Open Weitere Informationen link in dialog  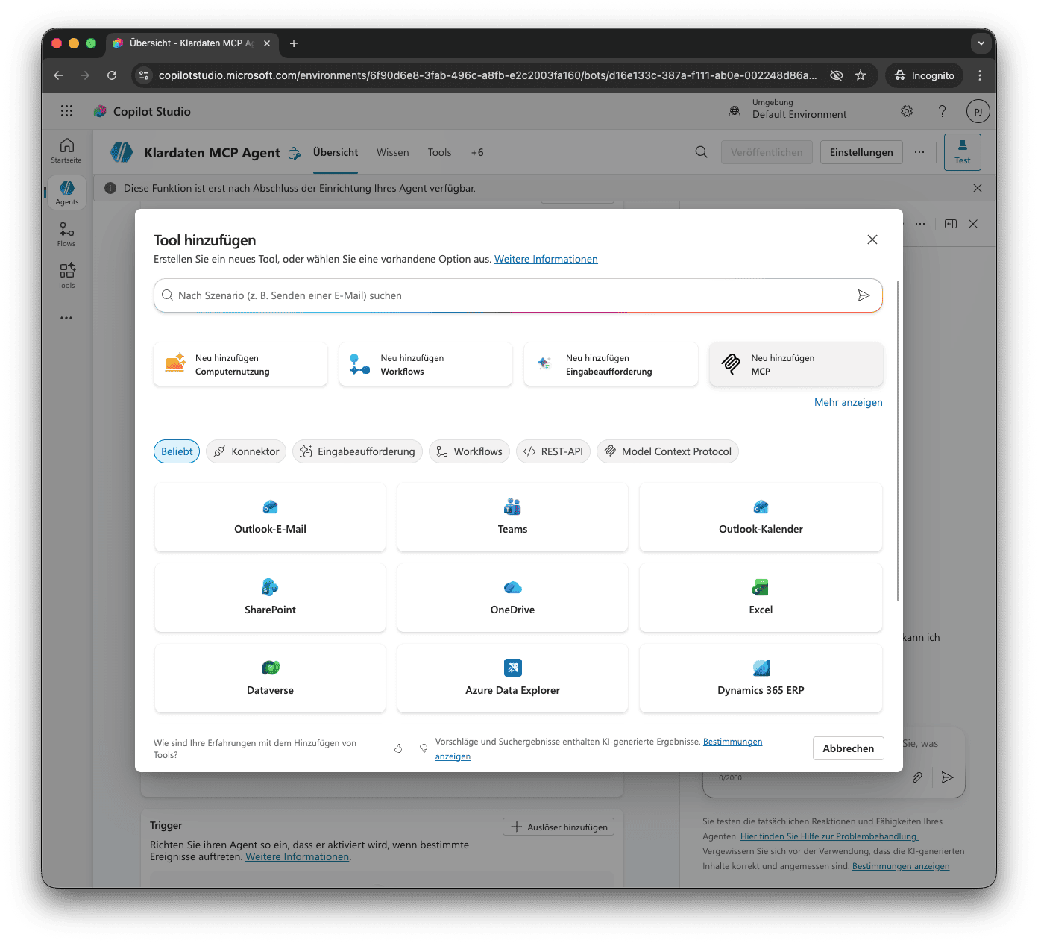tap(546, 259)
